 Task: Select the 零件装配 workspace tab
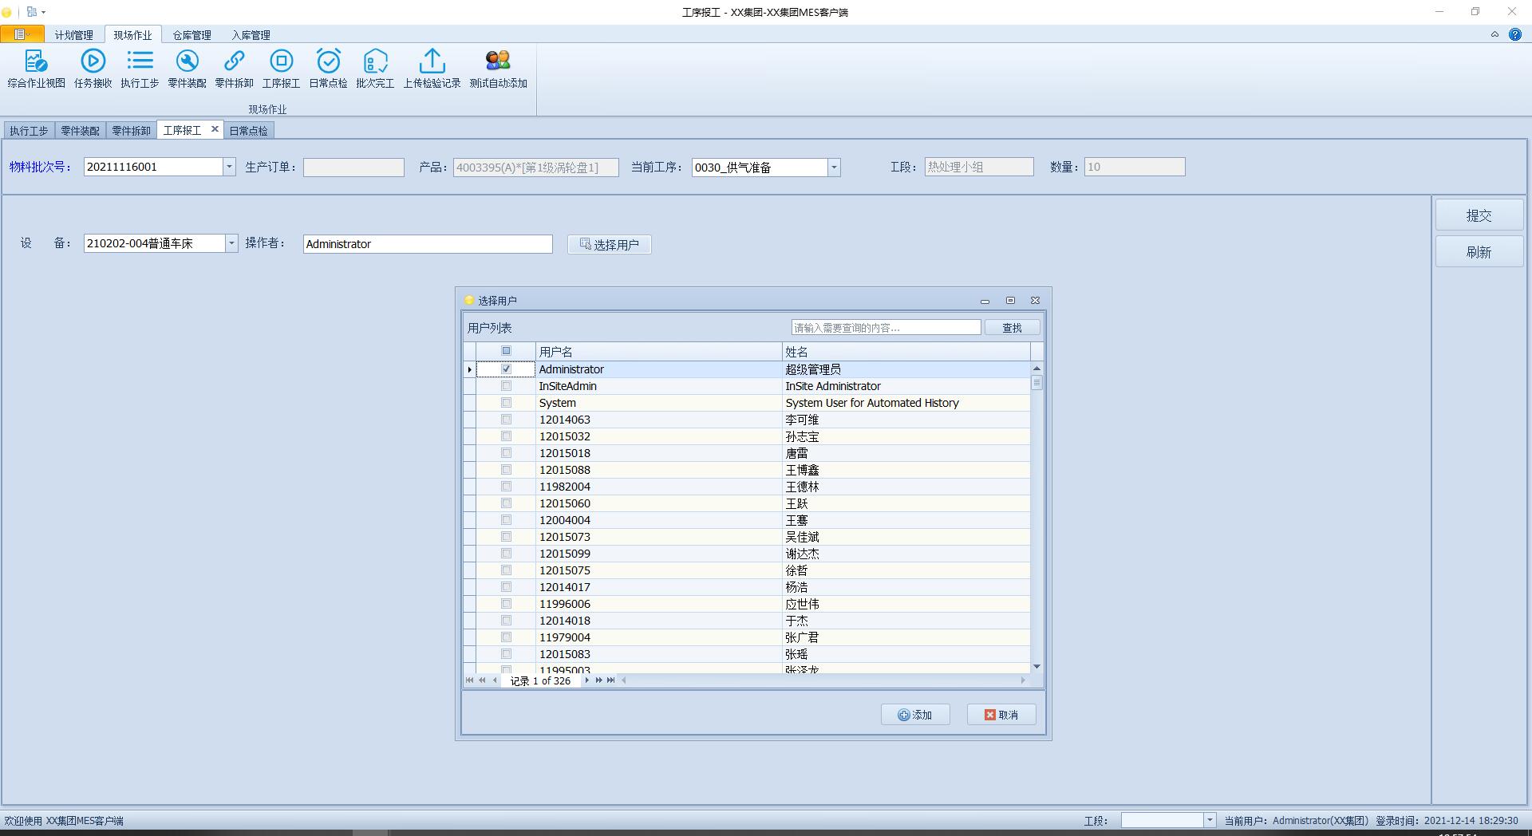coord(79,130)
